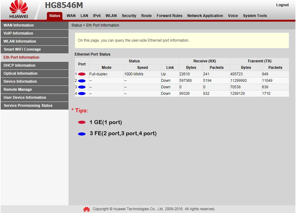This screenshot has height=213, width=296.
Task: Click TX bytes value 11299992
Action: 238,81
